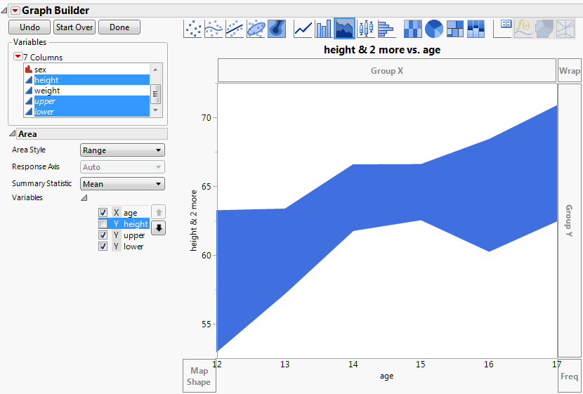The height and width of the screenshot is (394, 583).
Task: Select the Box Plot element icon
Action: (x=366, y=28)
